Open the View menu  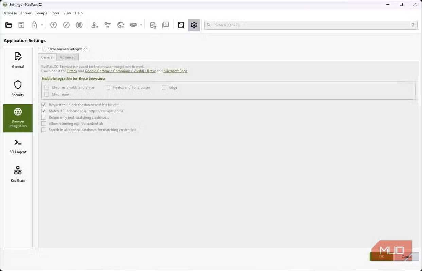tap(67, 13)
